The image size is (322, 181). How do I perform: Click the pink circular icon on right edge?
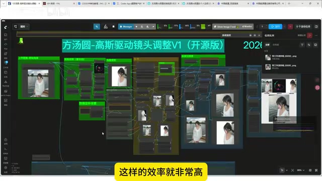[317, 87]
